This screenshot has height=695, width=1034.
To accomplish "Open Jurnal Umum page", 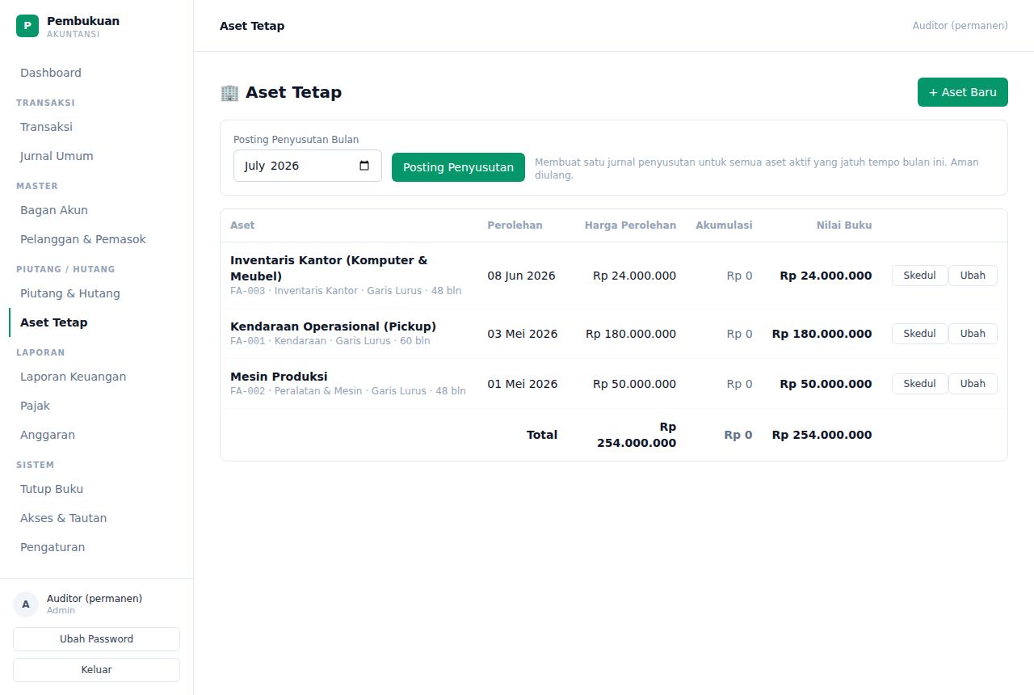I will click(97, 156).
